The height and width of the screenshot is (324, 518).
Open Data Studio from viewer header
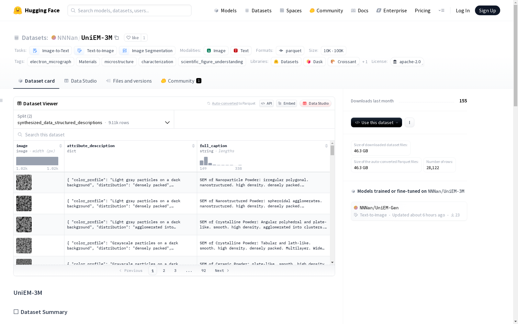[316, 103]
